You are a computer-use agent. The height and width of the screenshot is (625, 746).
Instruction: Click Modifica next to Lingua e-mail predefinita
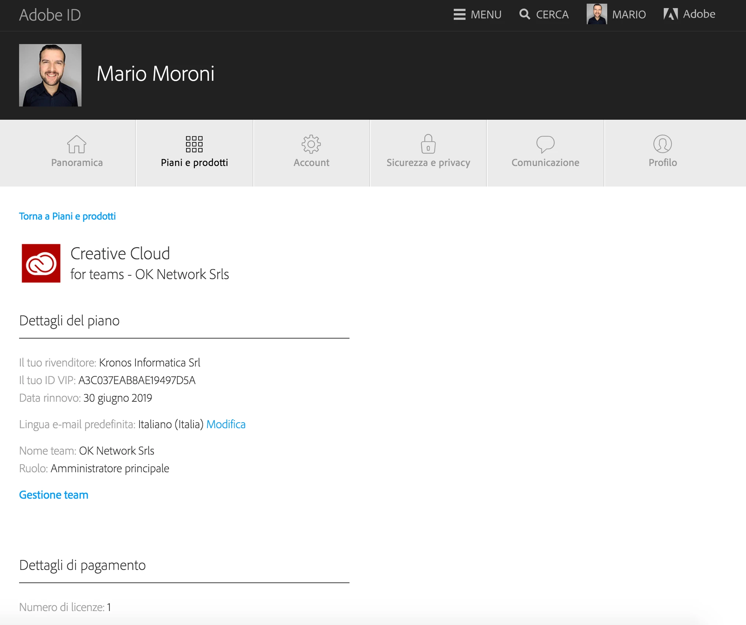pyautogui.click(x=226, y=424)
